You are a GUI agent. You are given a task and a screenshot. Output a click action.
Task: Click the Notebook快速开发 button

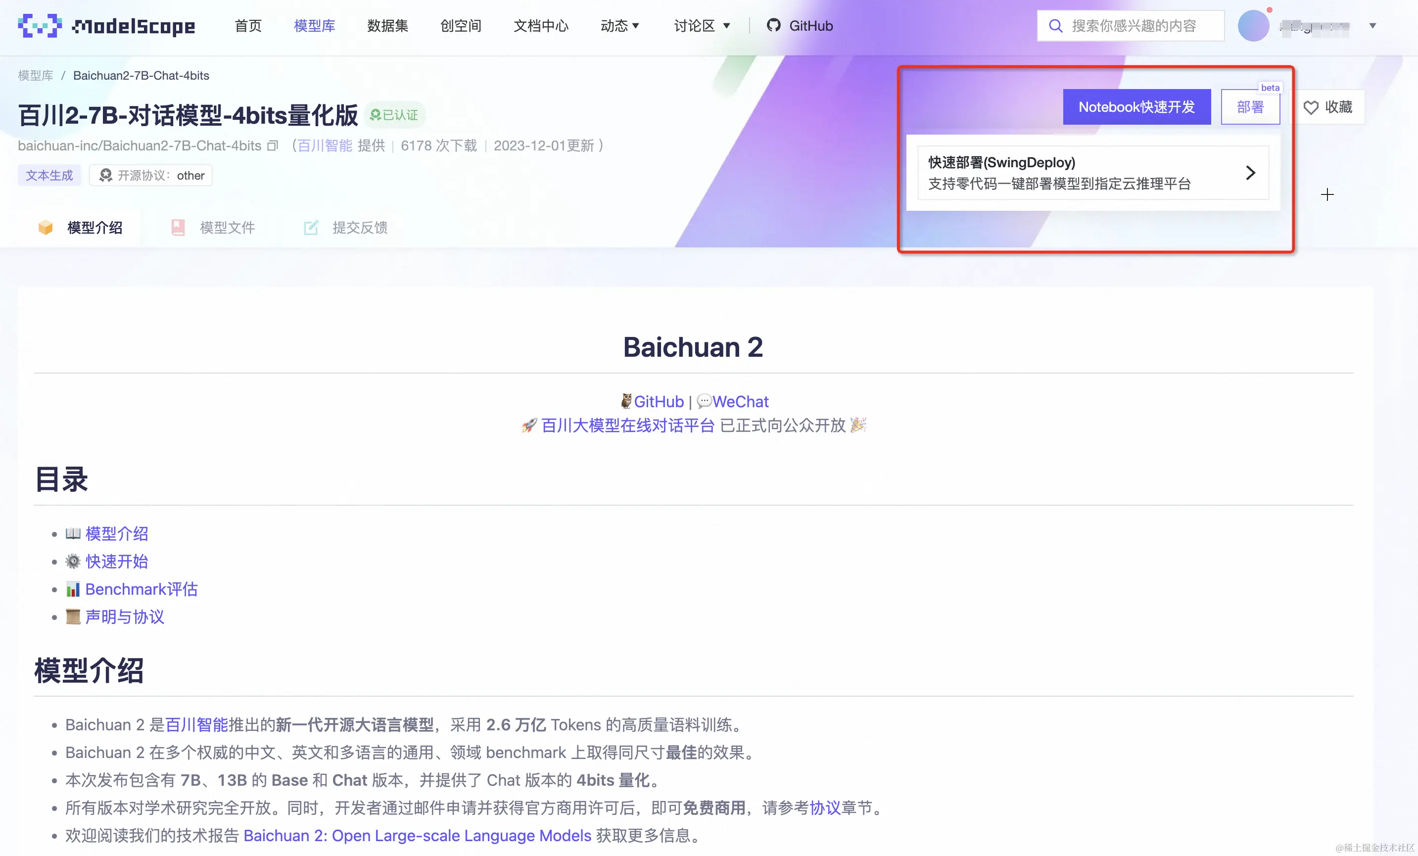pyautogui.click(x=1136, y=107)
